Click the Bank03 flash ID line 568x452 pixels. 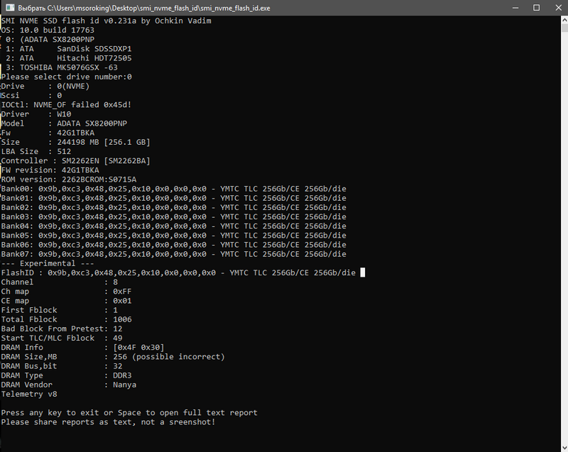click(x=174, y=216)
